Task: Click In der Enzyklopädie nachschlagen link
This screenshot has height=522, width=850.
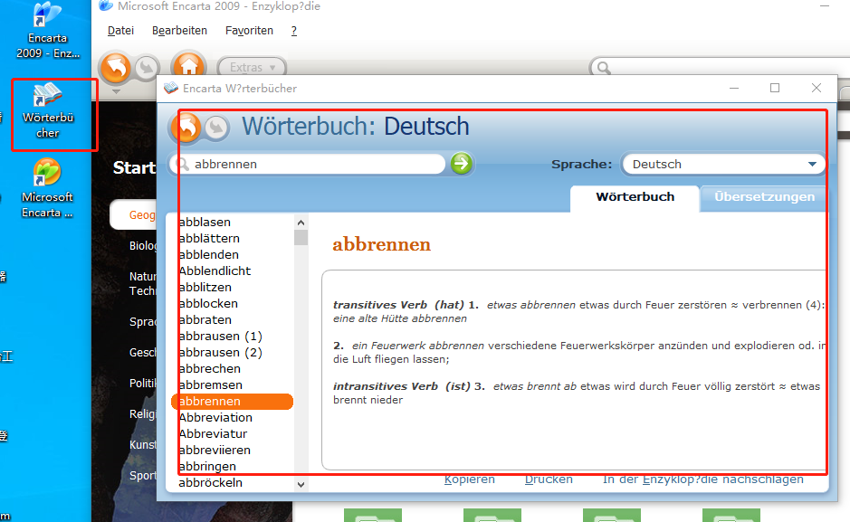Action: click(703, 479)
